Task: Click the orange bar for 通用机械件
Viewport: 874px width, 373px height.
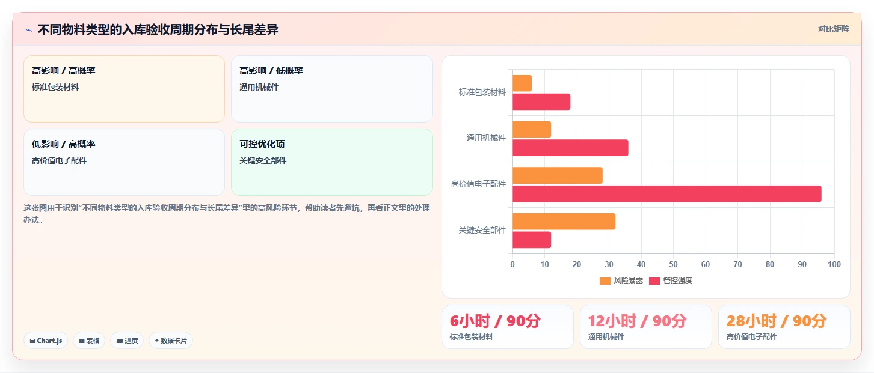Action: tap(532, 129)
